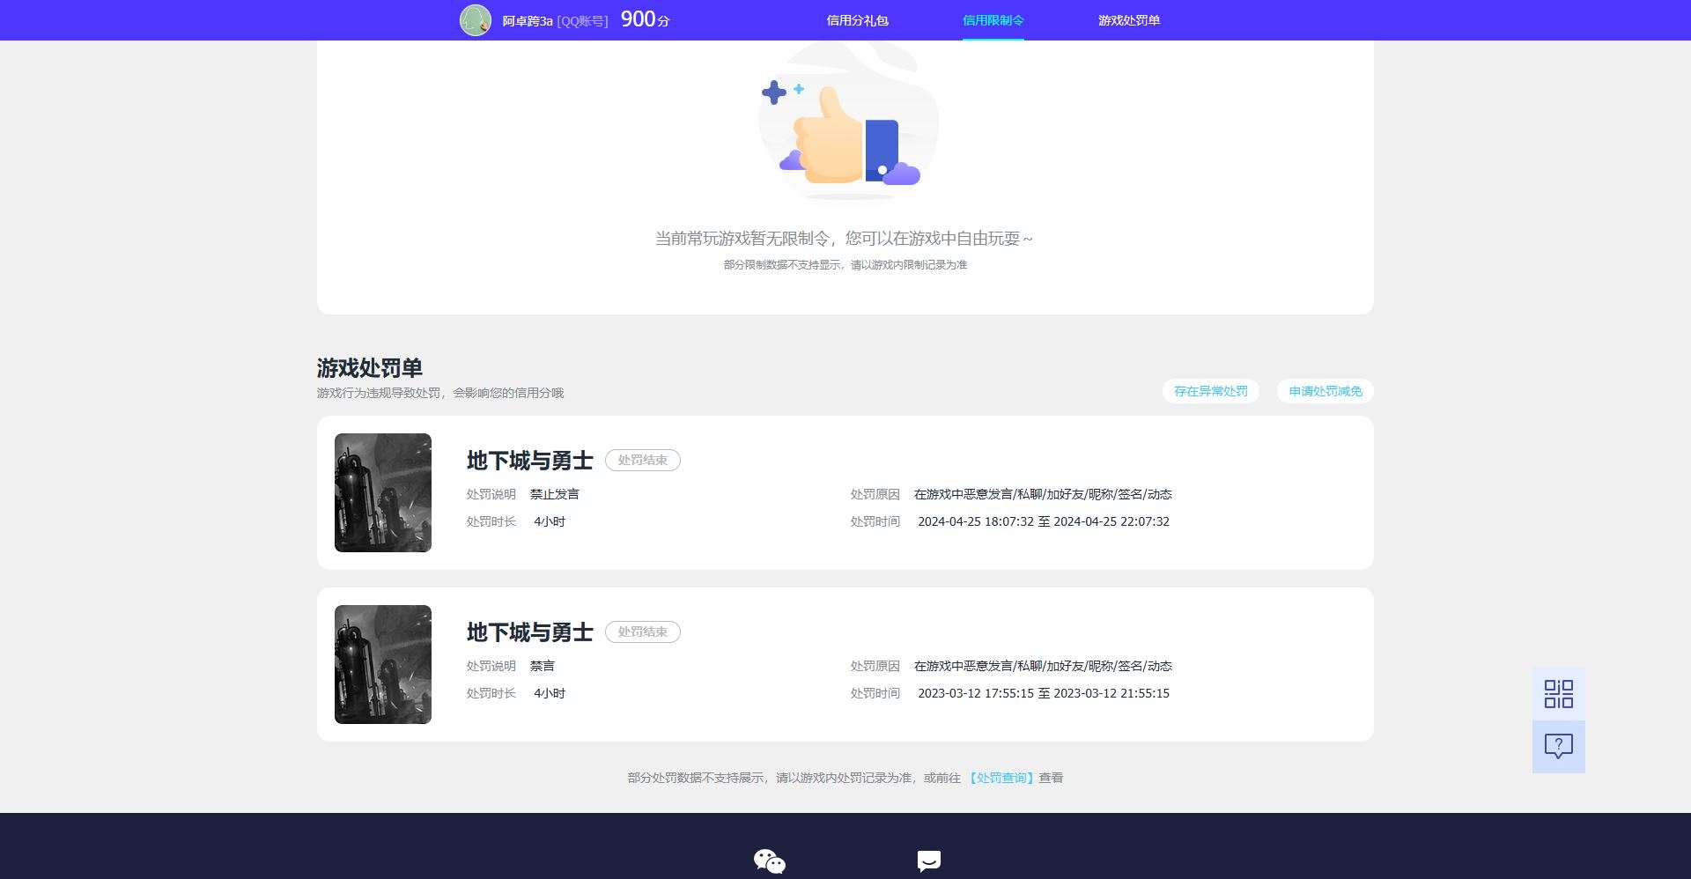This screenshot has height=879, width=1691.
Task: Click the WeChat icon in footer
Action: click(x=769, y=861)
